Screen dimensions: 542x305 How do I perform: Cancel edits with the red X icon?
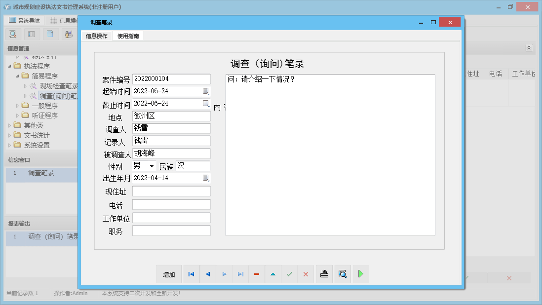(306, 274)
